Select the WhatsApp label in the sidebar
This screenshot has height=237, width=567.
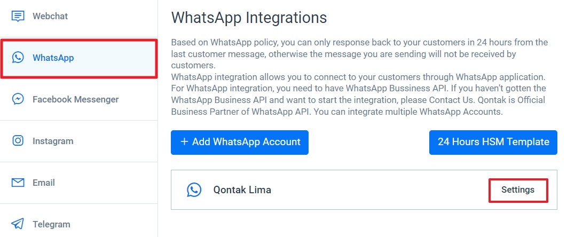point(53,58)
